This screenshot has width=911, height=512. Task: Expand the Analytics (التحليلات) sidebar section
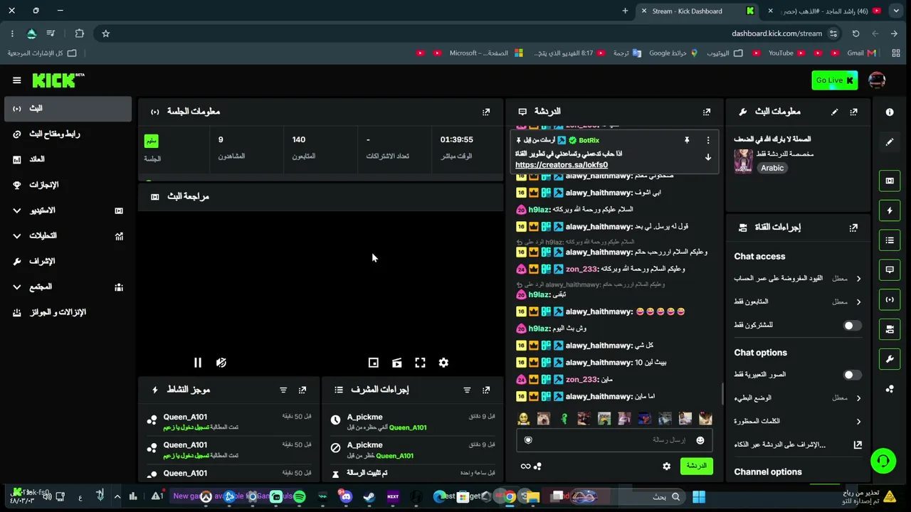[x=68, y=236]
